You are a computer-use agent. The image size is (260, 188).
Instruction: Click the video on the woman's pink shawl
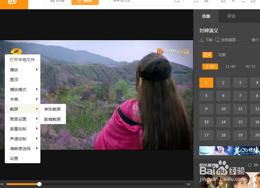(x=119, y=128)
